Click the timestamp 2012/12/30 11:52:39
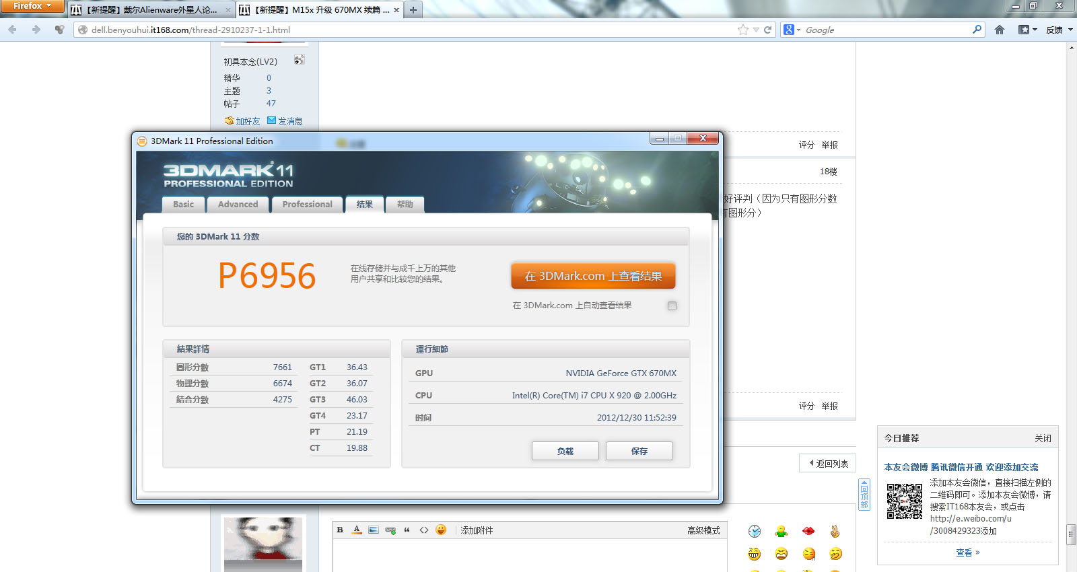The height and width of the screenshot is (572, 1077). (637, 418)
